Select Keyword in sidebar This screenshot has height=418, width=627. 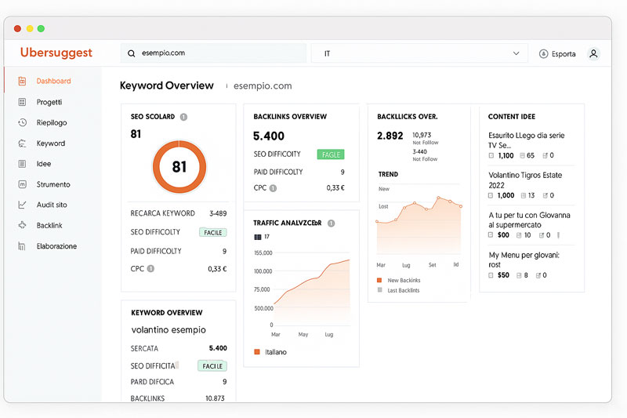[51, 144]
